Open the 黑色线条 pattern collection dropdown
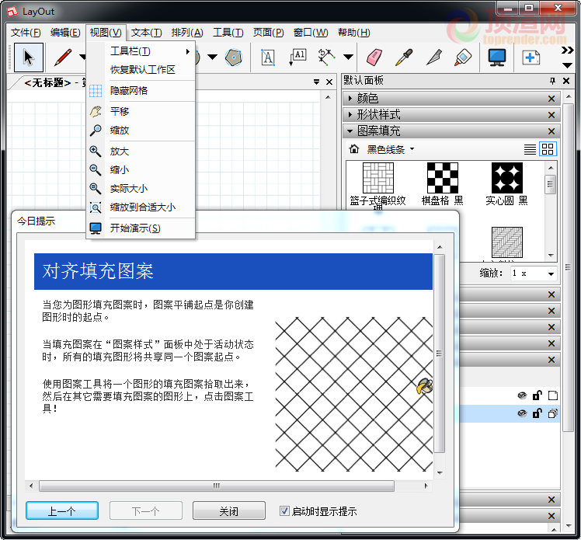The image size is (581, 540). 390,149
